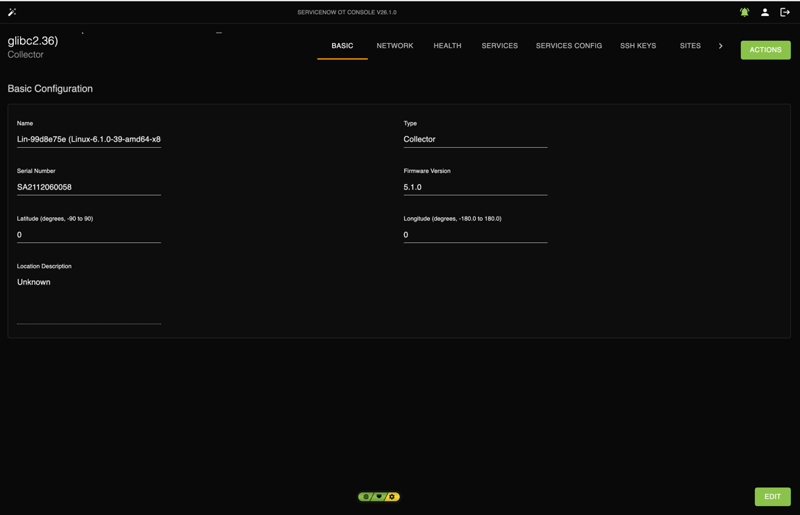Image resolution: width=800 pixels, height=515 pixels.
Task: Select the Sites tab
Action: click(x=690, y=46)
